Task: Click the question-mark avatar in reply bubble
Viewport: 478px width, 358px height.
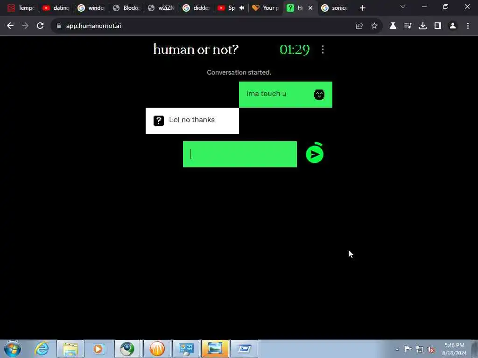Action: 159,121
